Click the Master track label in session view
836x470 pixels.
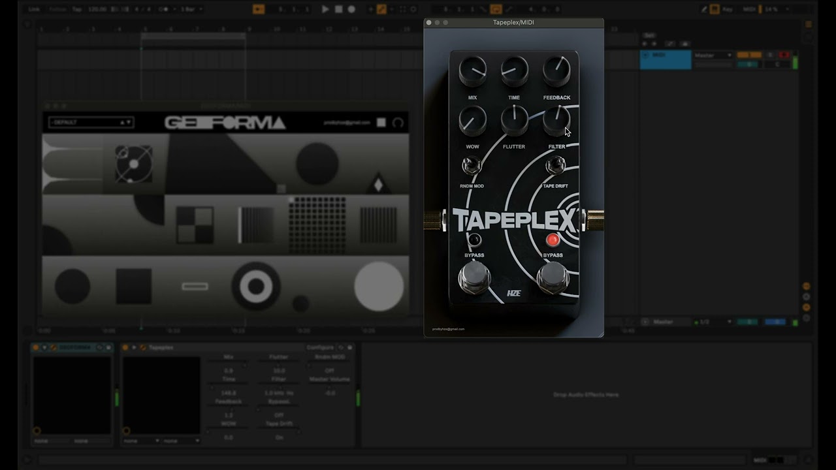[x=663, y=322]
